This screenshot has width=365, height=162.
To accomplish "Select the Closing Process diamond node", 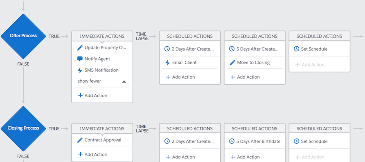I will coord(24,128).
